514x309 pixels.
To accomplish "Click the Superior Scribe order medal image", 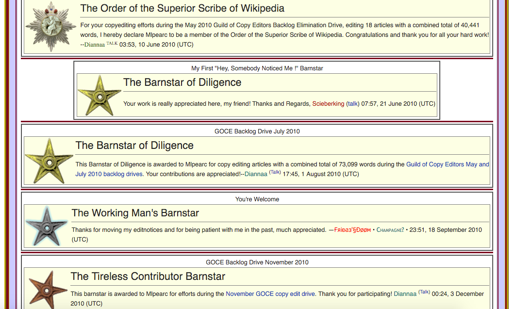I will click(51, 26).
